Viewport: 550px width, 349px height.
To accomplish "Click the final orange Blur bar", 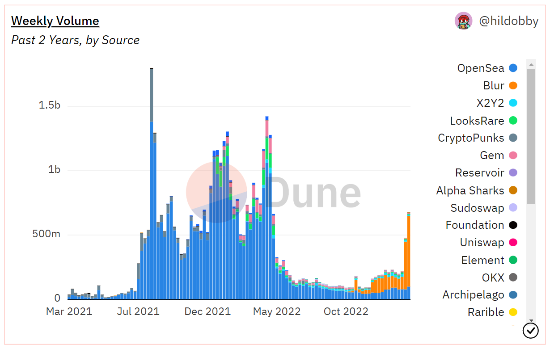I will coord(409,250).
